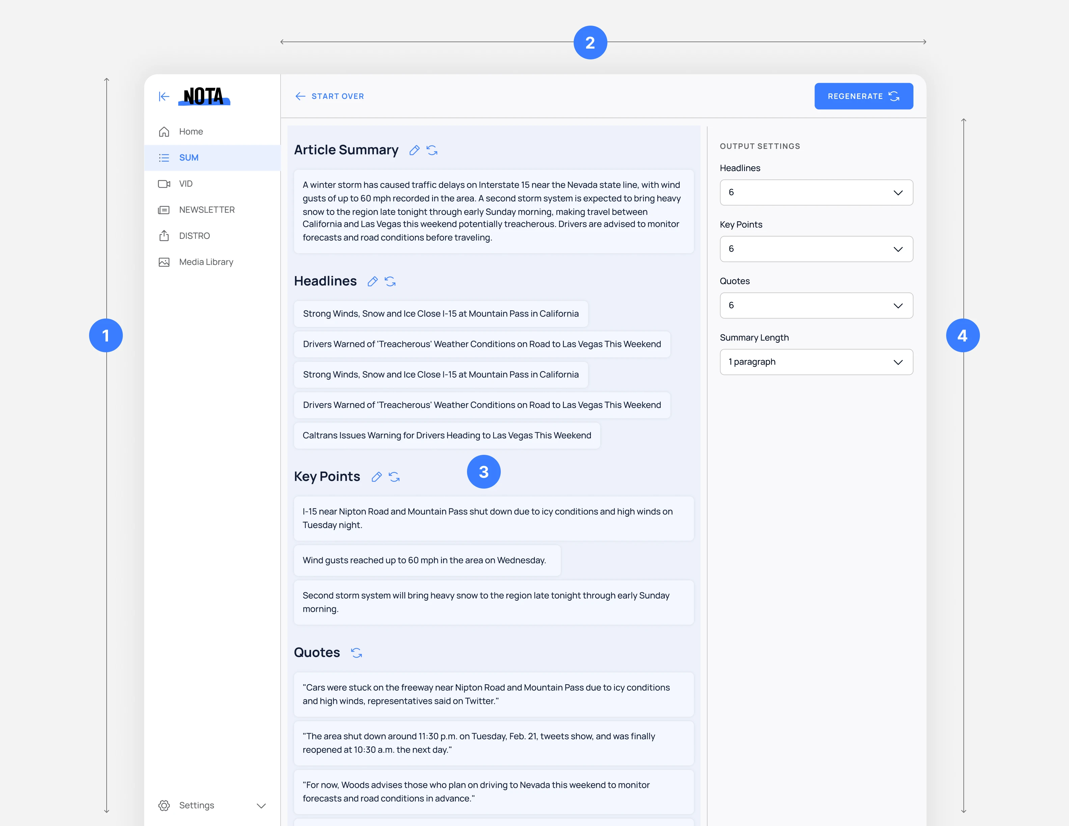Open the Headlines count dropdown
Image resolution: width=1069 pixels, height=826 pixels.
pos(816,192)
